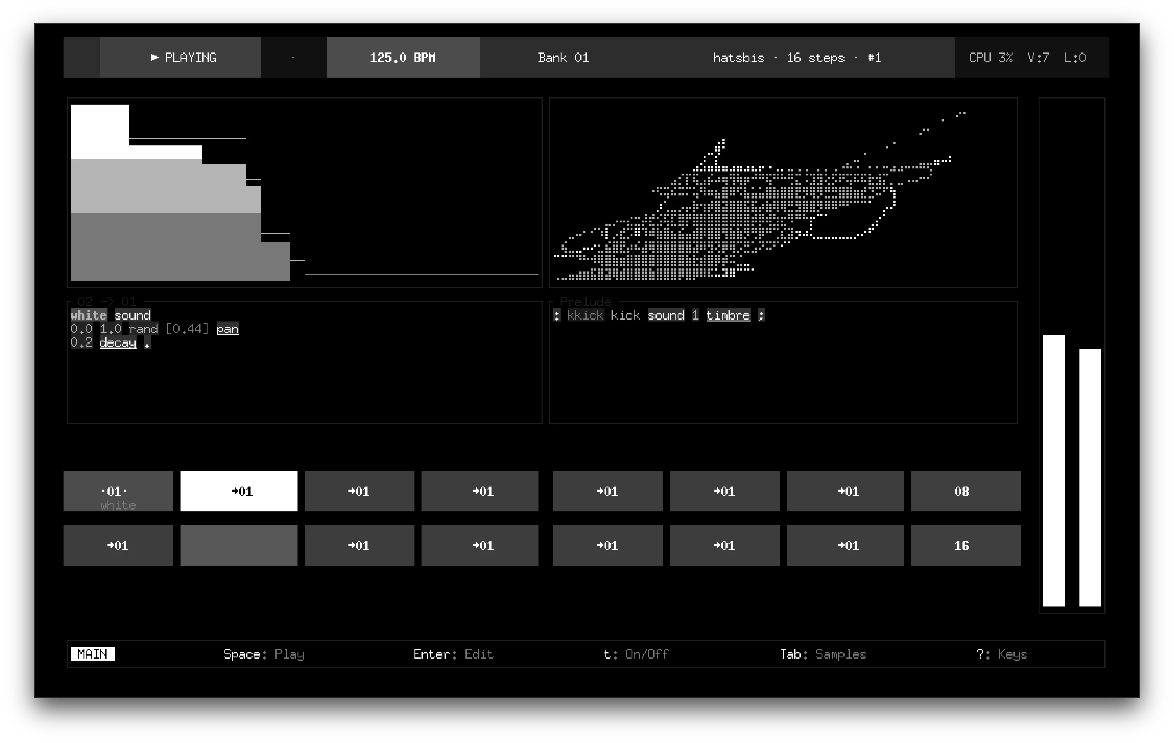Select the active white →01 pad
The image size is (1174, 743).
(239, 491)
